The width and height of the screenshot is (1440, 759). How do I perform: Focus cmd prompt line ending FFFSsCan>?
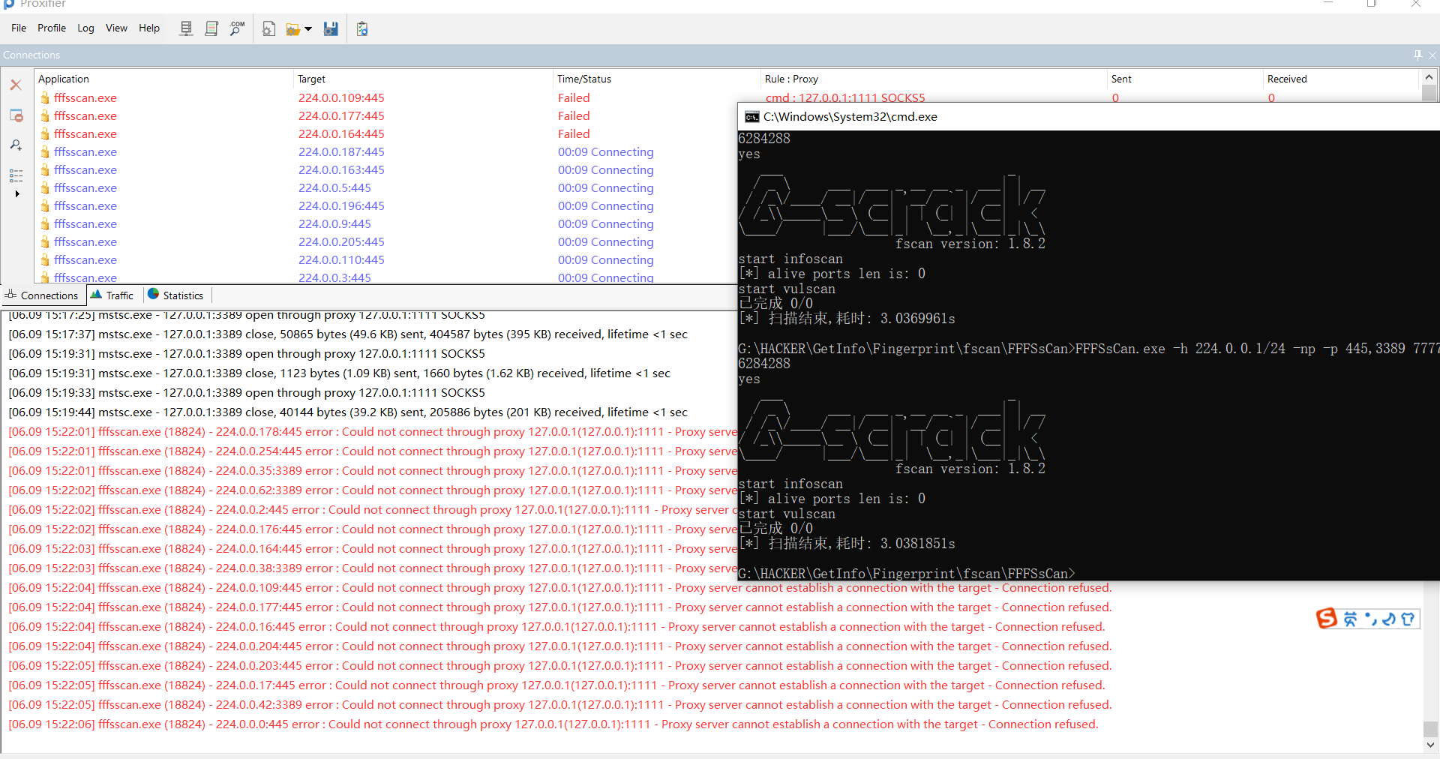907,574
